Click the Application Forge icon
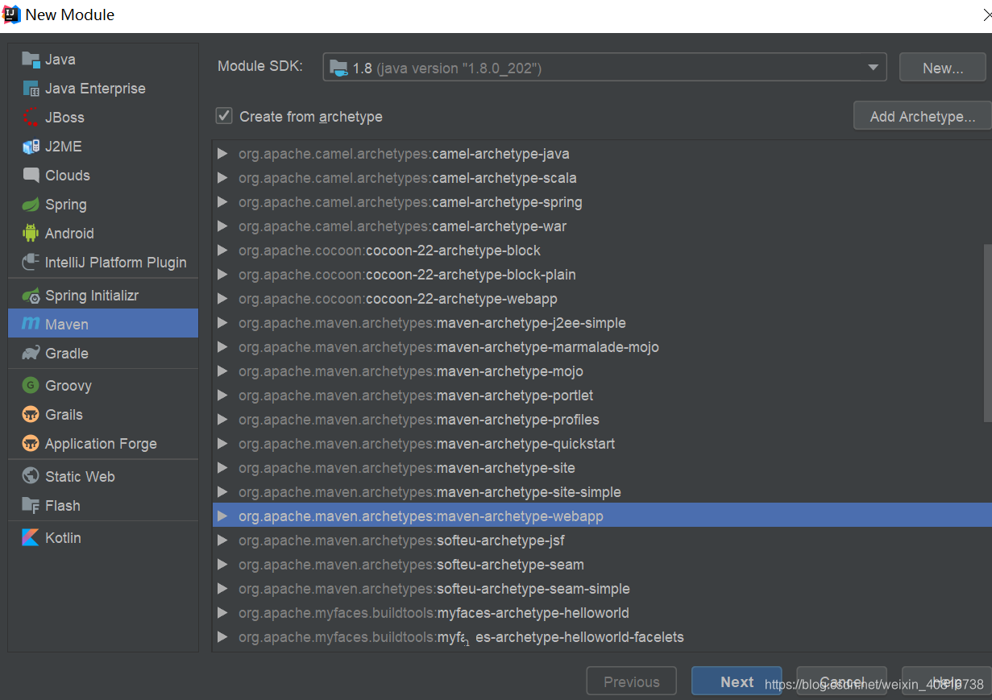This screenshot has width=992, height=700. 31,444
